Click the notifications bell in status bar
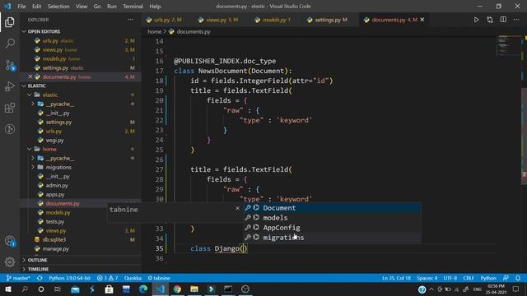This screenshot has height=296, width=527. 518,278
